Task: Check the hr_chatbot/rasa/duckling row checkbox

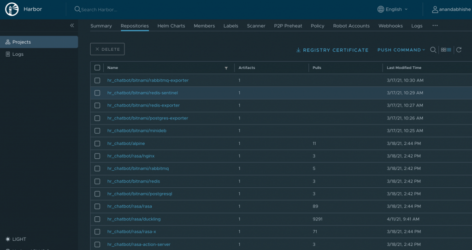Action: 97,219
